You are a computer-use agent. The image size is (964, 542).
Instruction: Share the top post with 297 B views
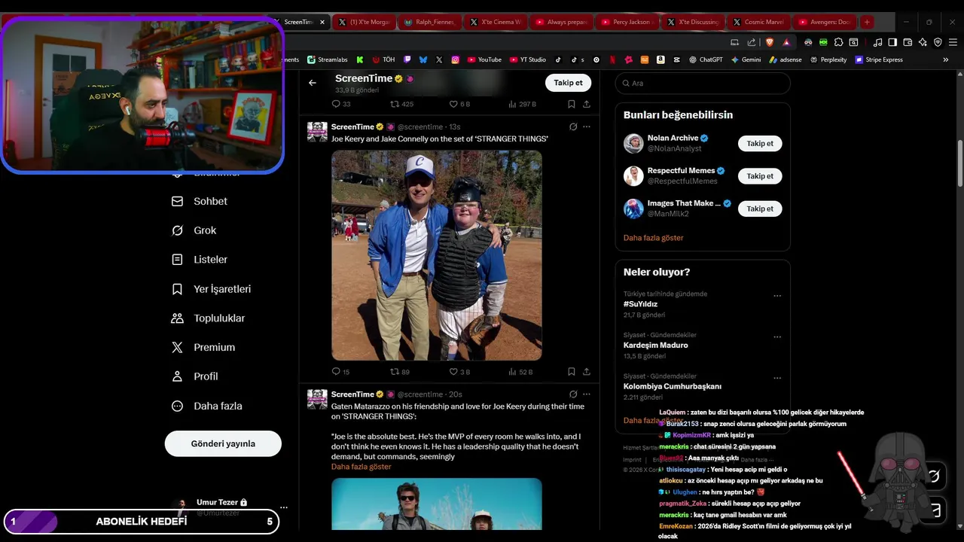tap(587, 104)
